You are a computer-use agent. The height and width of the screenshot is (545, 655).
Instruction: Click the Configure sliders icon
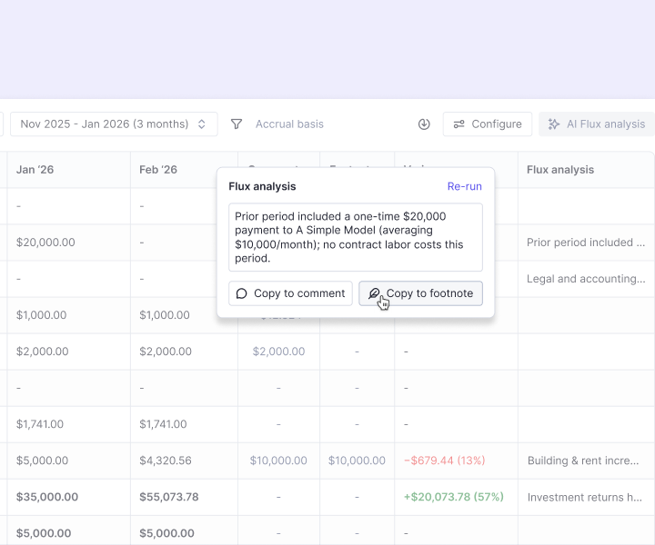459,124
